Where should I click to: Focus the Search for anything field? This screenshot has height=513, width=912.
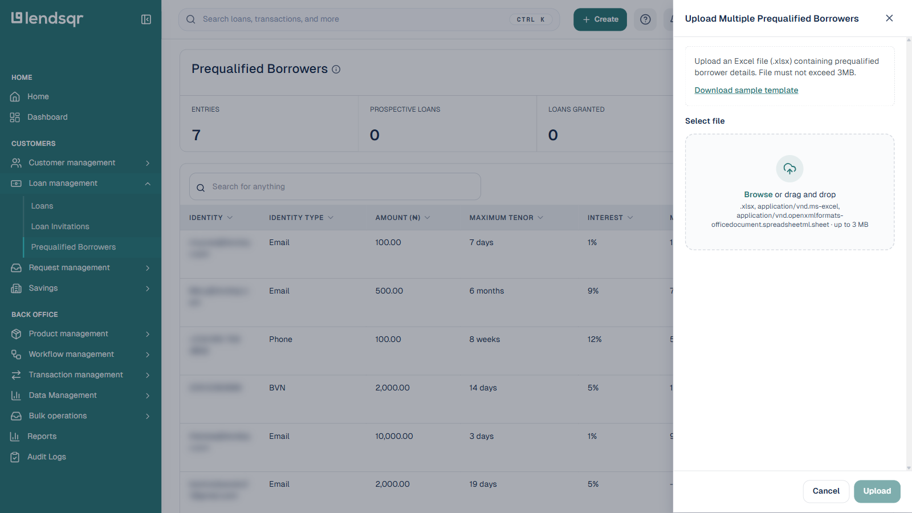point(335,186)
